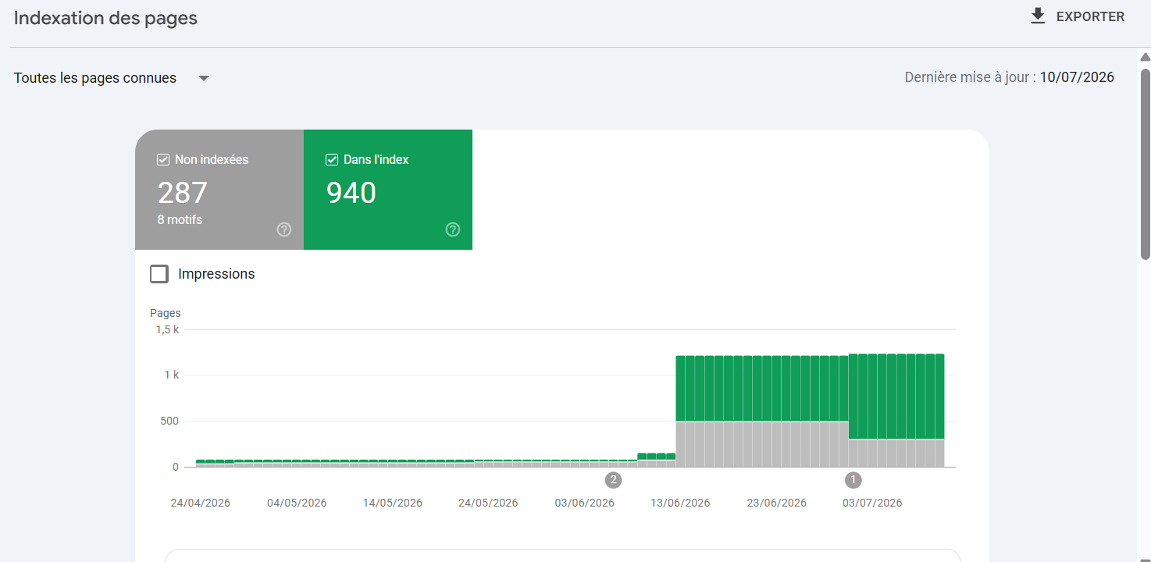1151x562 pixels.
Task: Click the '24/05/2026' axis label
Action: tap(489, 503)
